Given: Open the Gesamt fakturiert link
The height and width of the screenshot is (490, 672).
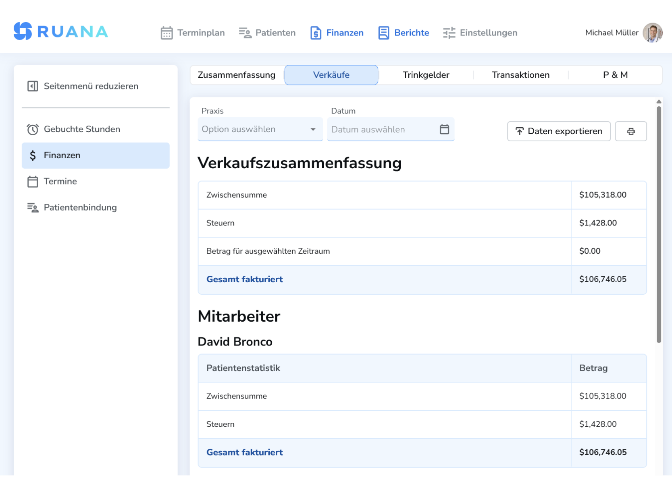Looking at the screenshot, I should (x=245, y=279).
